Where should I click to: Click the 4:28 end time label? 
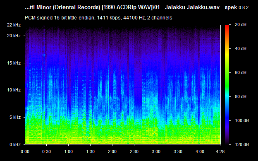point(220,151)
